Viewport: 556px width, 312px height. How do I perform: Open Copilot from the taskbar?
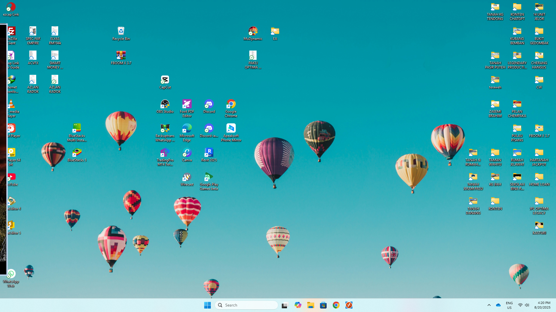tap(298, 305)
